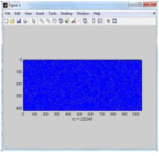Save the figure with the floppy disk icon

pos(19,21)
